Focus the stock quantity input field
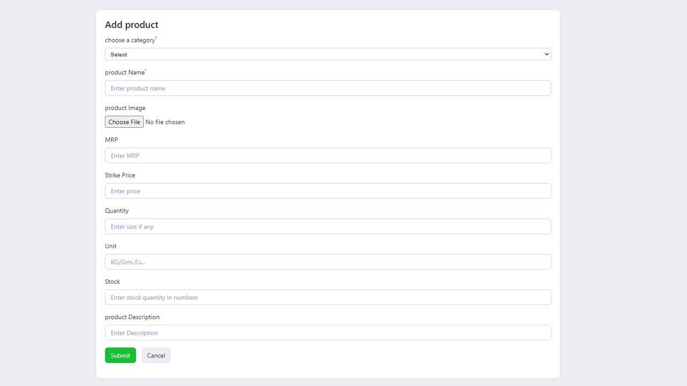687x386 pixels. click(327, 298)
